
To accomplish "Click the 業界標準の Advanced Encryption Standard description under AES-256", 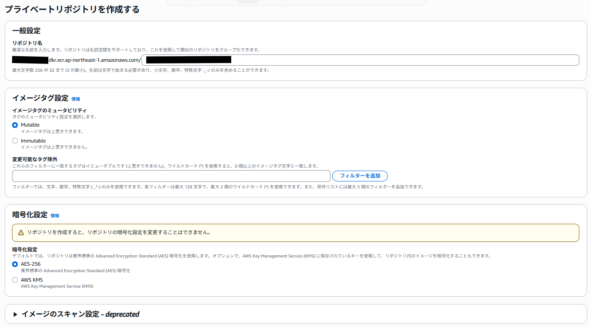I will coord(75,271).
